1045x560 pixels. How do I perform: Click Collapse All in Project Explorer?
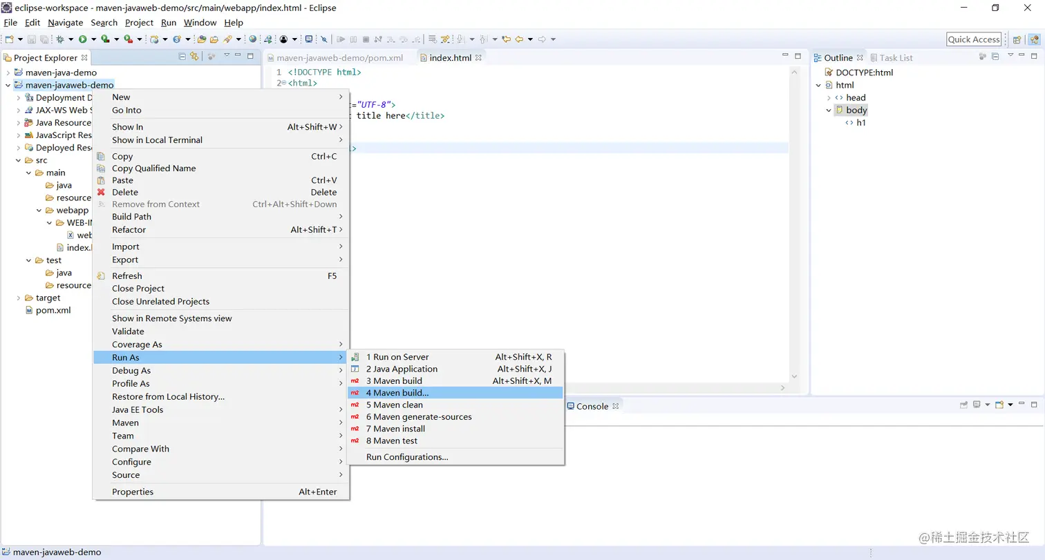182,57
